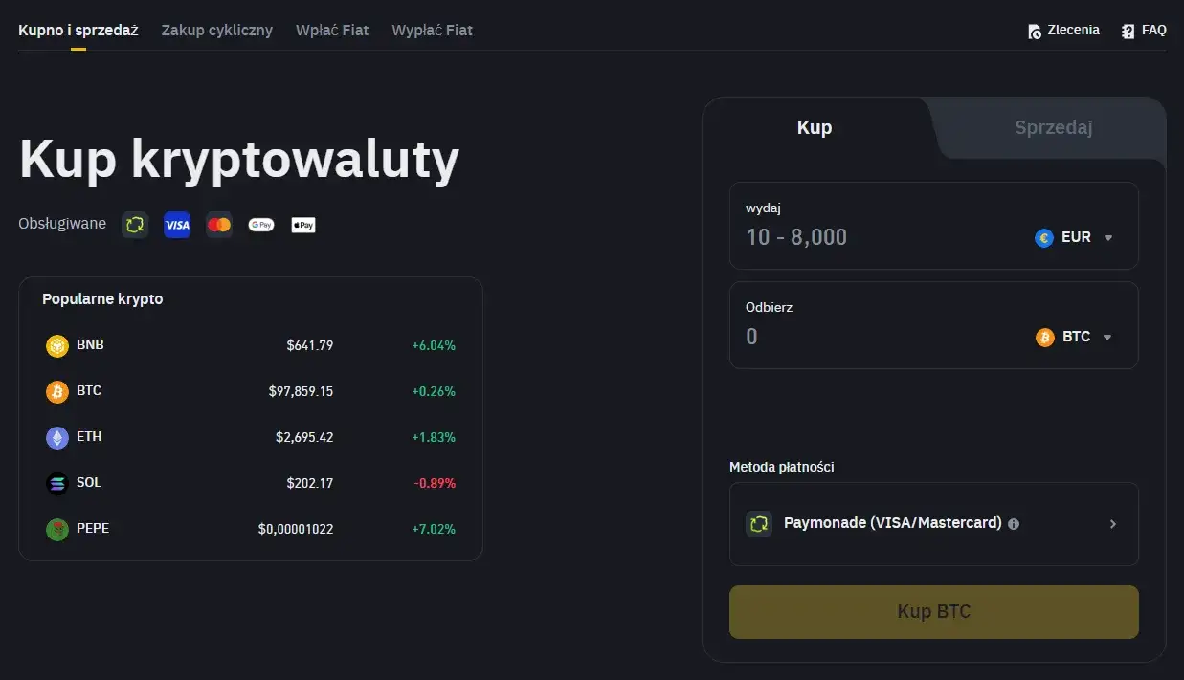Viewport: 1184px width, 680px height.
Task: Click the Apple Pay icon
Action: pos(303,225)
